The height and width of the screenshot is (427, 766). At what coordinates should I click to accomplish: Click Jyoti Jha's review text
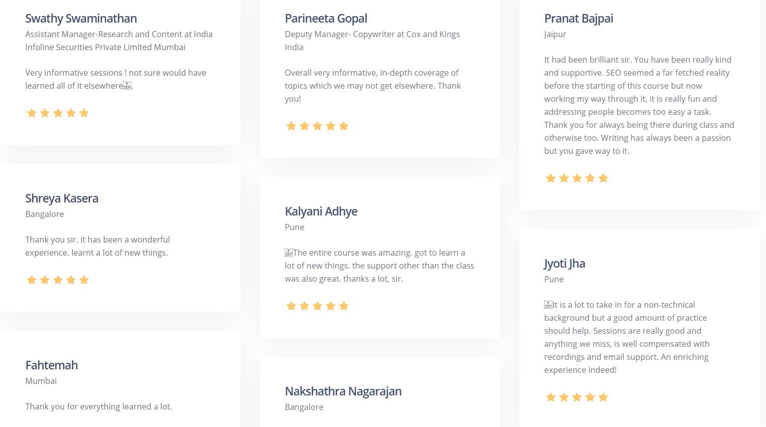click(x=626, y=337)
